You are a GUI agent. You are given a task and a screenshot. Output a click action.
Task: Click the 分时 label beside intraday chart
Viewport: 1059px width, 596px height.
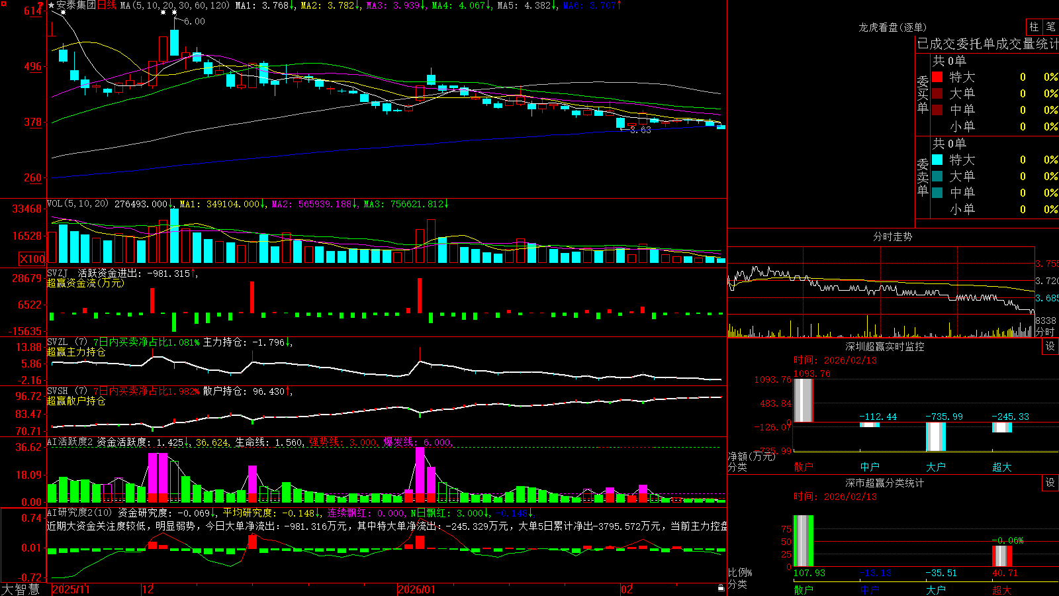coord(1045,332)
